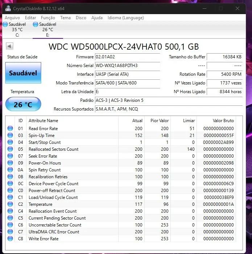The height and width of the screenshot is (254, 252).
Task: Click the Pior Valor column header
Action: point(157,121)
